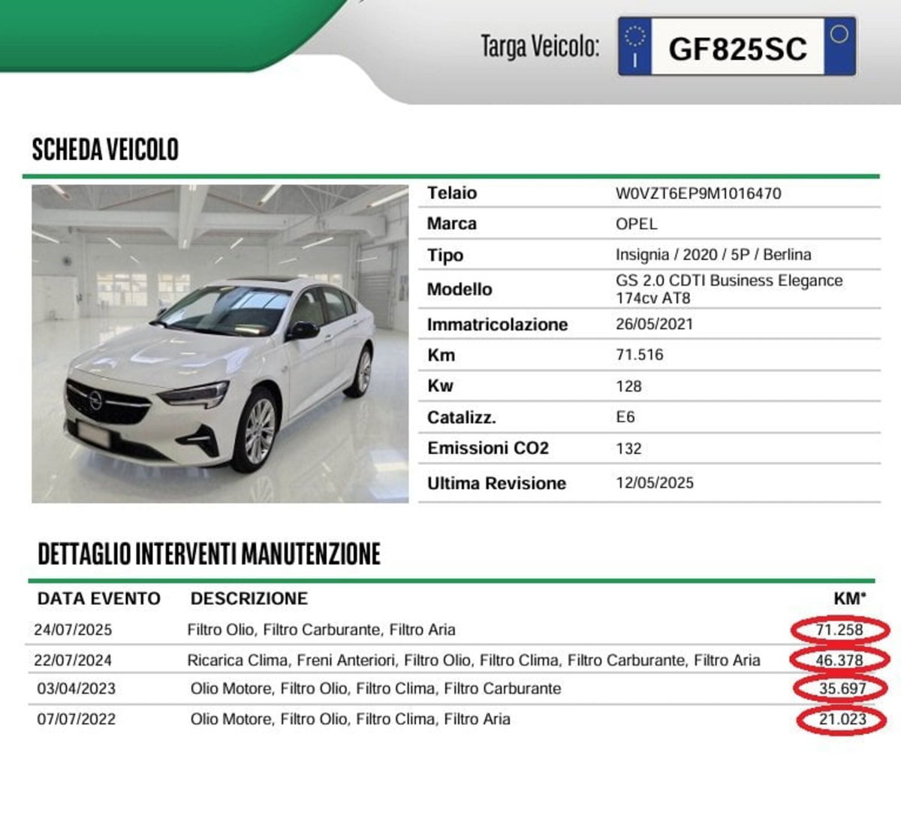Click the GF825SC license plate
Screen dimensions: 901x822
click(737, 47)
